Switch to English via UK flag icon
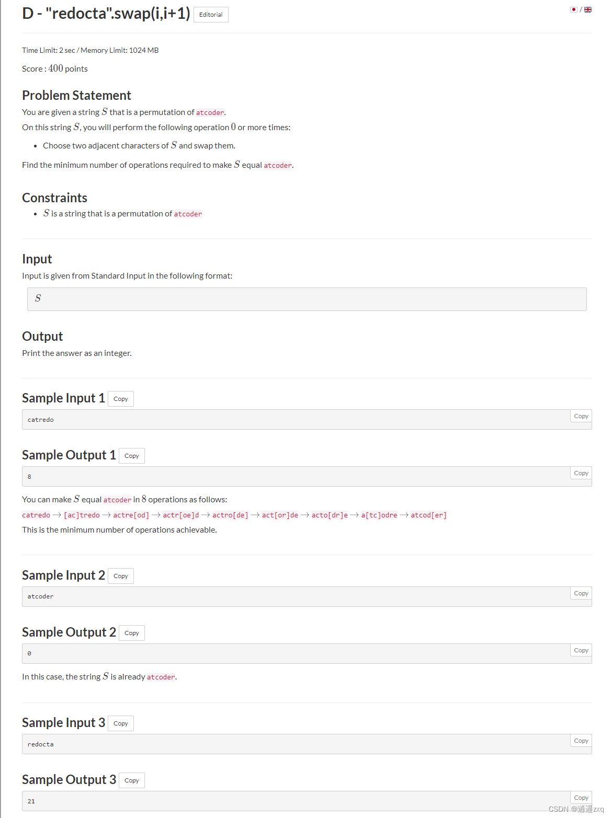 588,9
